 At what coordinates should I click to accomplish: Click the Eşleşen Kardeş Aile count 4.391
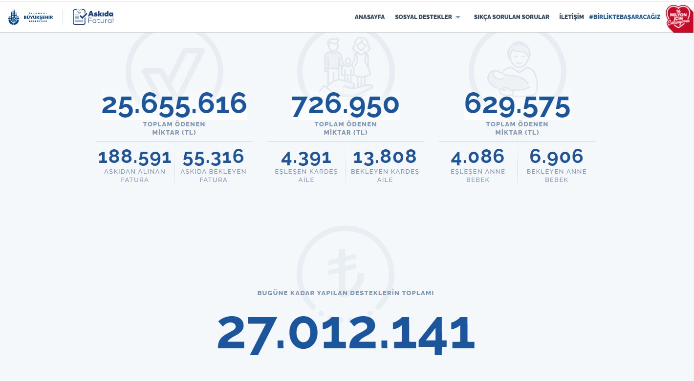[306, 157]
